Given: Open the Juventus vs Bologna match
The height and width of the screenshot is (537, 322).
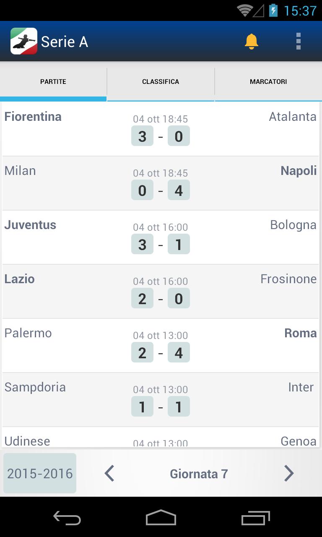Looking at the screenshot, I should (161, 237).
